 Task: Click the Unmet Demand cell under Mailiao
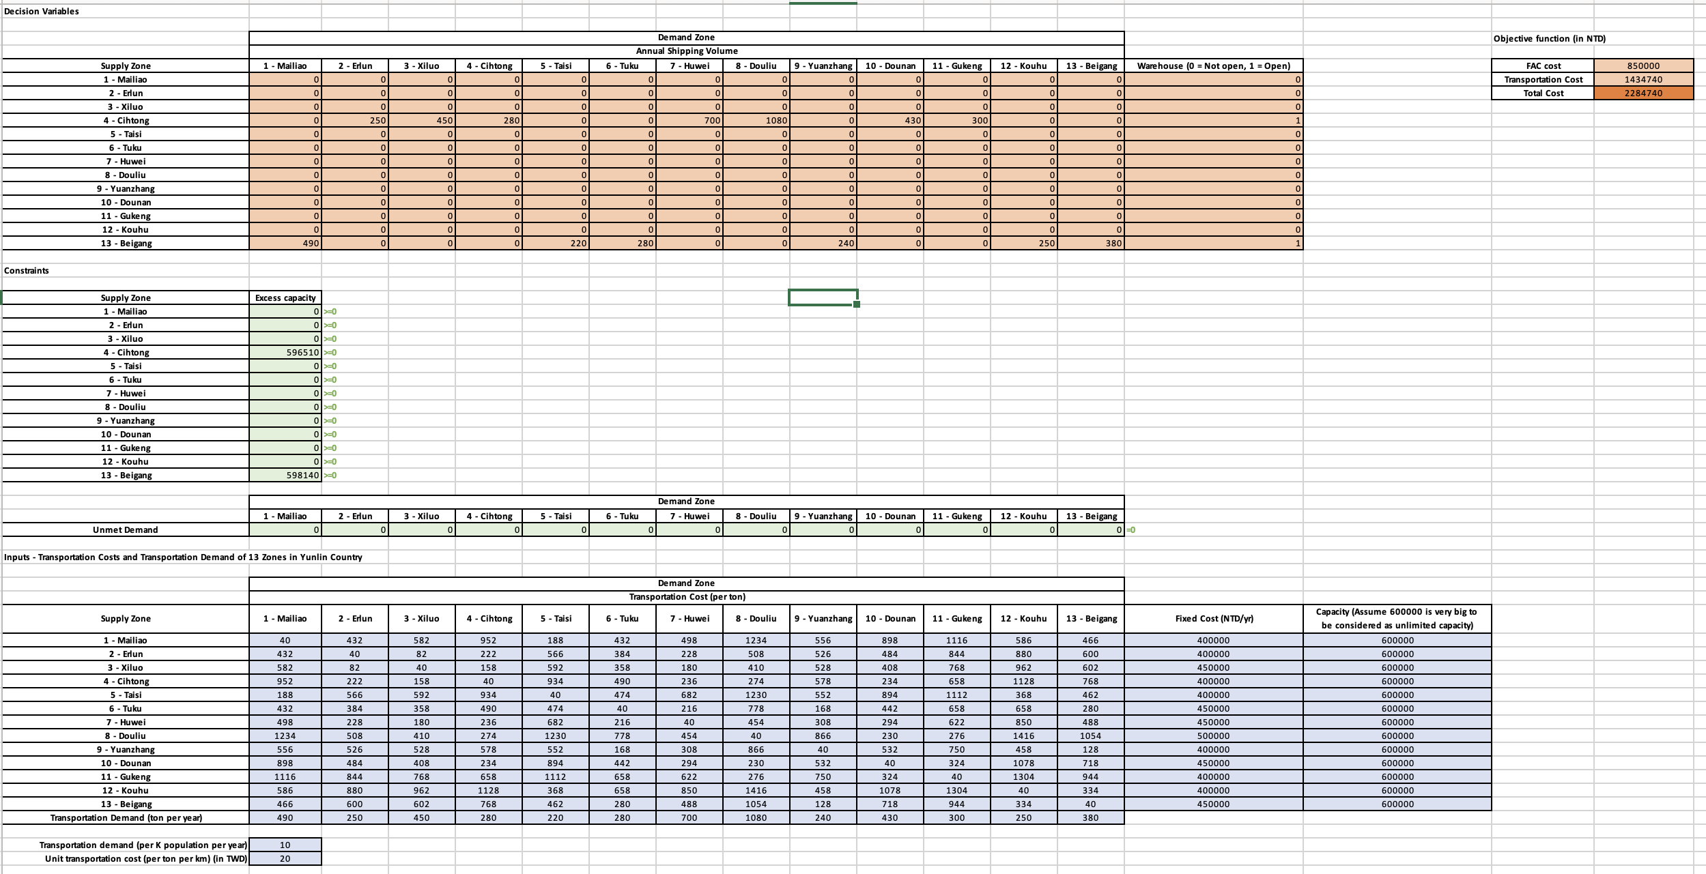tap(285, 530)
